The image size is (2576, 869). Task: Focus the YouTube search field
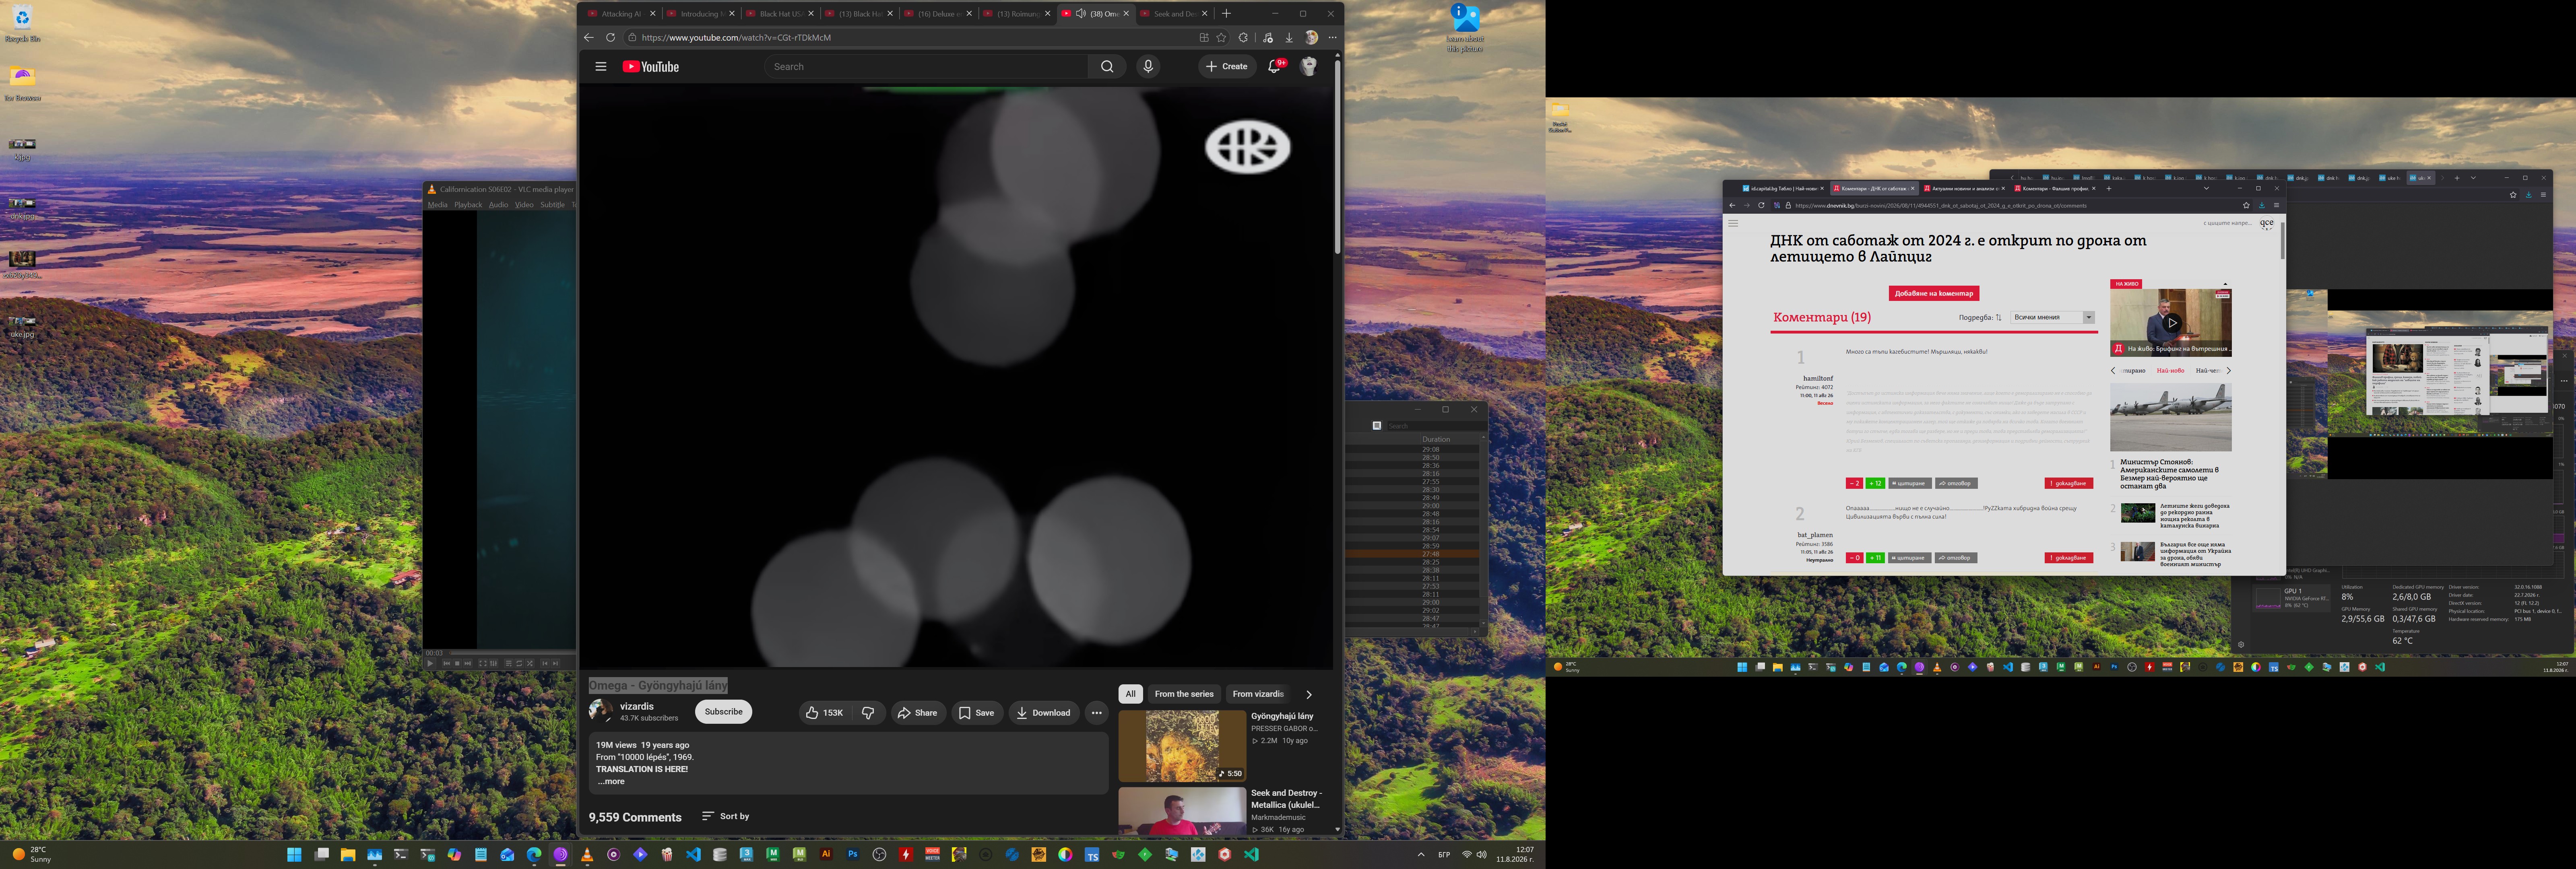point(926,67)
